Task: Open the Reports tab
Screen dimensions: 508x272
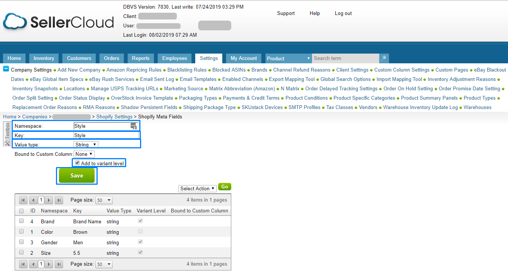Action: tap(141, 58)
